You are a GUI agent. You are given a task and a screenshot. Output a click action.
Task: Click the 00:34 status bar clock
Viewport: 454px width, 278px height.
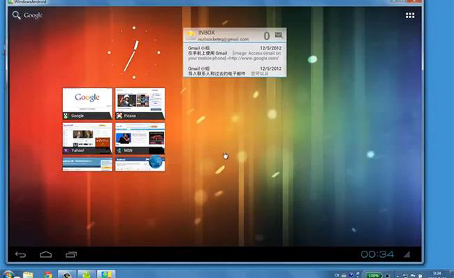point(377,254)
